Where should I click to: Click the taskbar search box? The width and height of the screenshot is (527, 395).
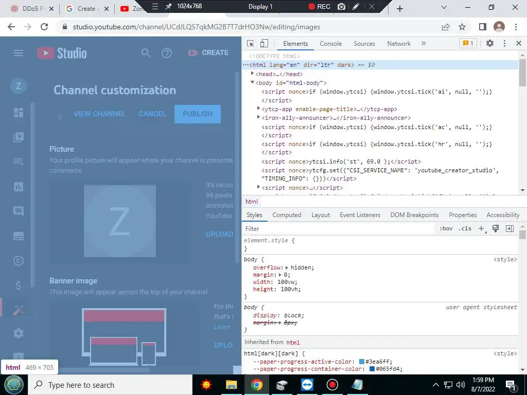(110, 385)
